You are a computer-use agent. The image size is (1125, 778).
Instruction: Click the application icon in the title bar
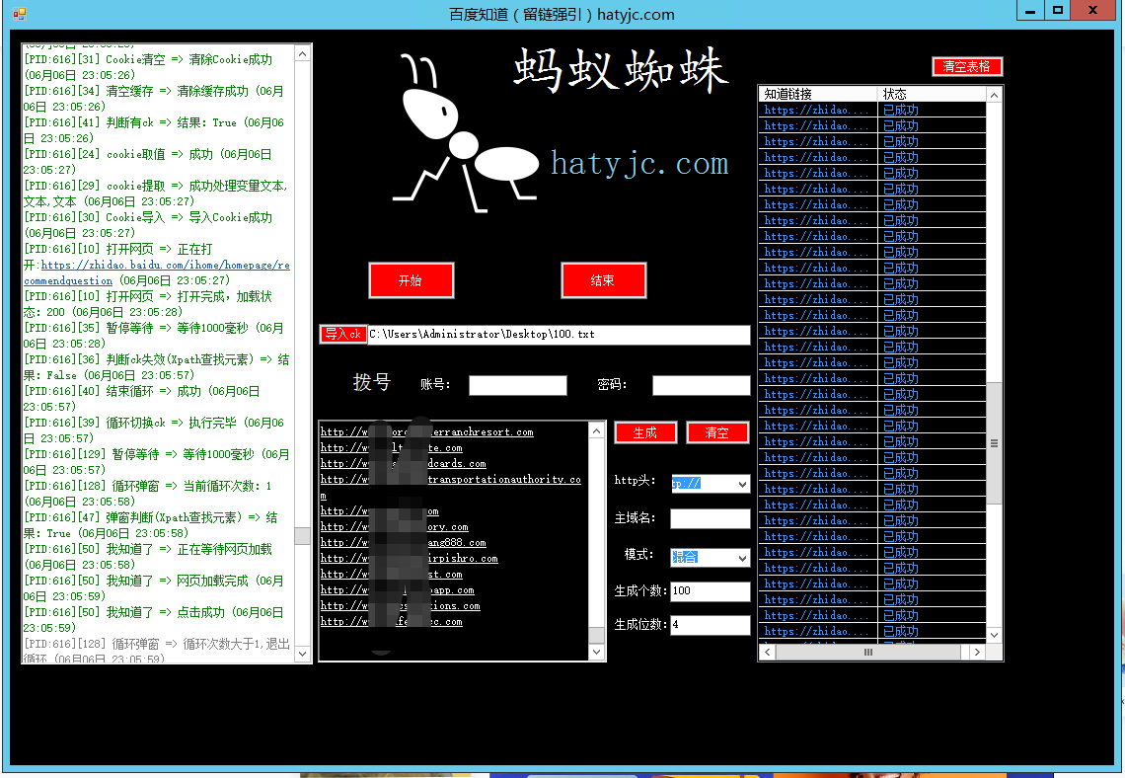pyautogui.click(x=18, y=14)
